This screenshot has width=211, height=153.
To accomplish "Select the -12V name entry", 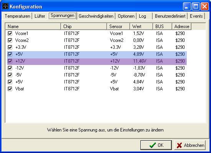I will pyautogui.click(x=20, y=68).
